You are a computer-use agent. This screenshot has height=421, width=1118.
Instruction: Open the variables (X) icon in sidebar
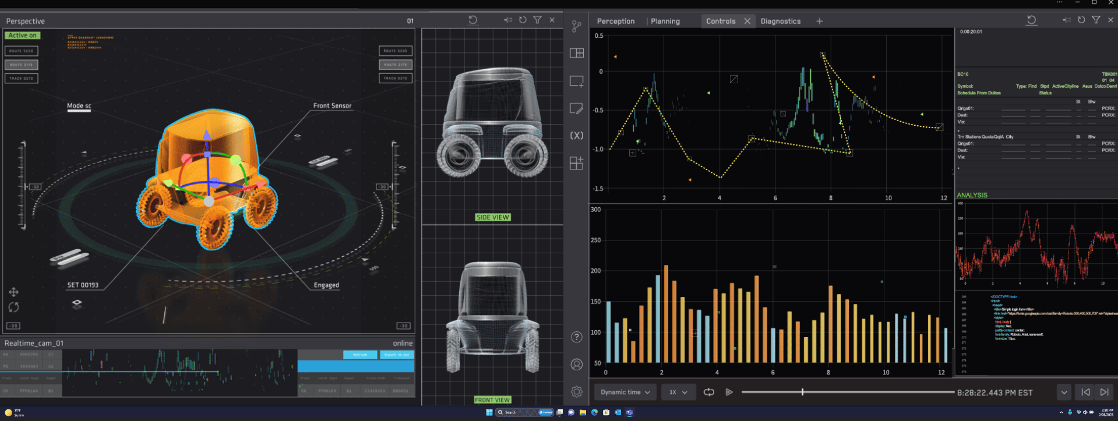pyautogui.click(x=576, y=135)
